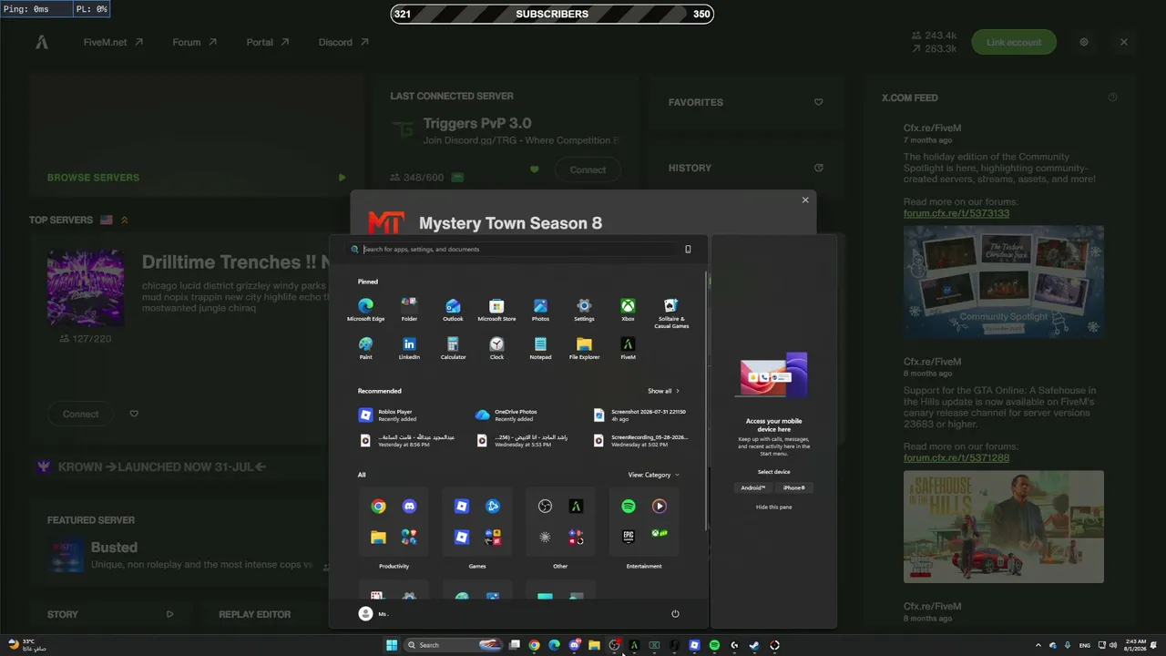Image resolution: width=1166 pixels, height=656 pixels.
Task: Click phone icon beside Start search box
Action: tap(688, 249)
